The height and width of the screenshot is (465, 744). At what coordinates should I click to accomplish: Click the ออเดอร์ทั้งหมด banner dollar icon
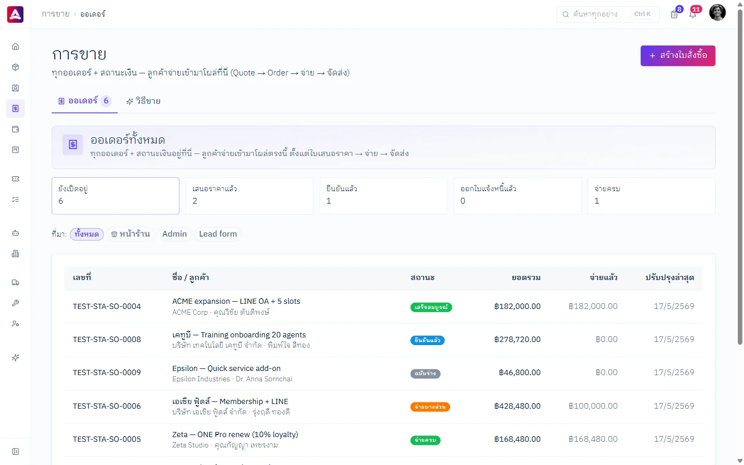pyautogui.click(x=73, y=145)
